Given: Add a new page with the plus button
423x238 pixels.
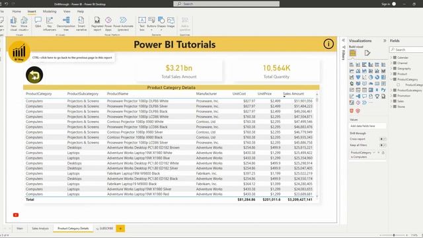Looking at the screenshot, I should [x=120, y=229].
